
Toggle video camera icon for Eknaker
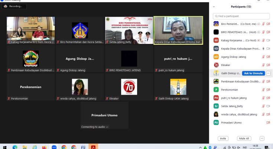(268, 65)
